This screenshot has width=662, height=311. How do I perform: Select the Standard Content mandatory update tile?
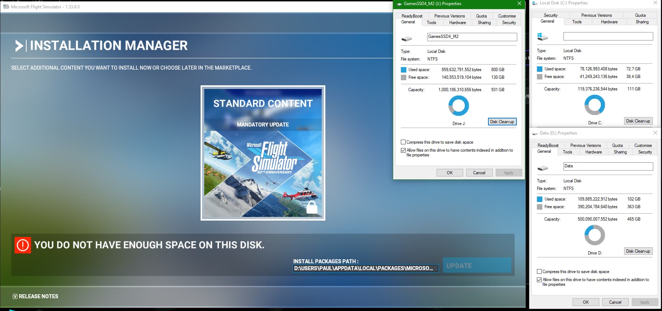263,153
